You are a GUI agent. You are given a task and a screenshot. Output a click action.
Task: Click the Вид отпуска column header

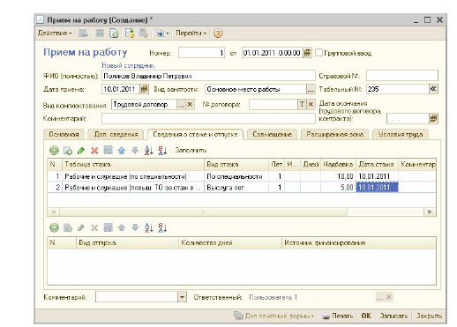tap(127, 242)
